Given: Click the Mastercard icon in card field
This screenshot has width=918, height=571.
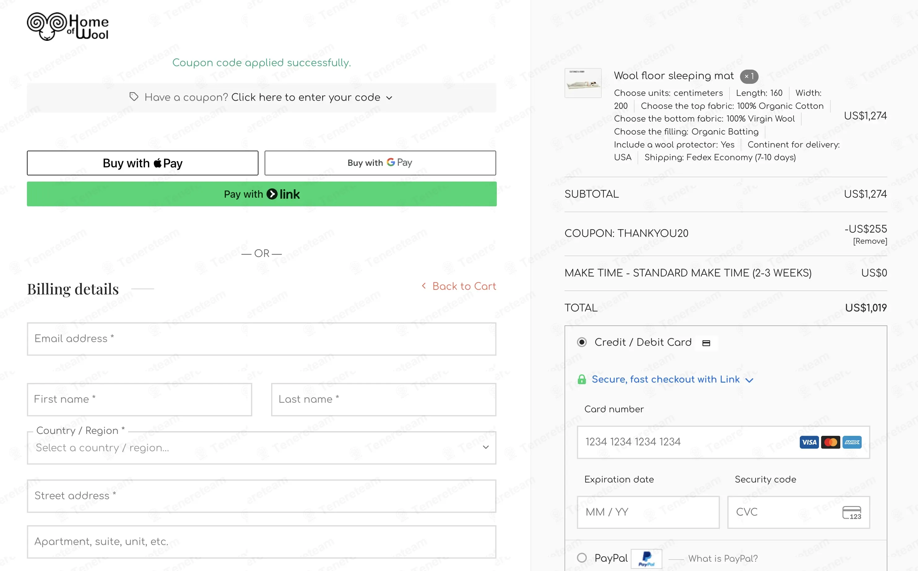Looking at the screenshot, I should [830, 442].
